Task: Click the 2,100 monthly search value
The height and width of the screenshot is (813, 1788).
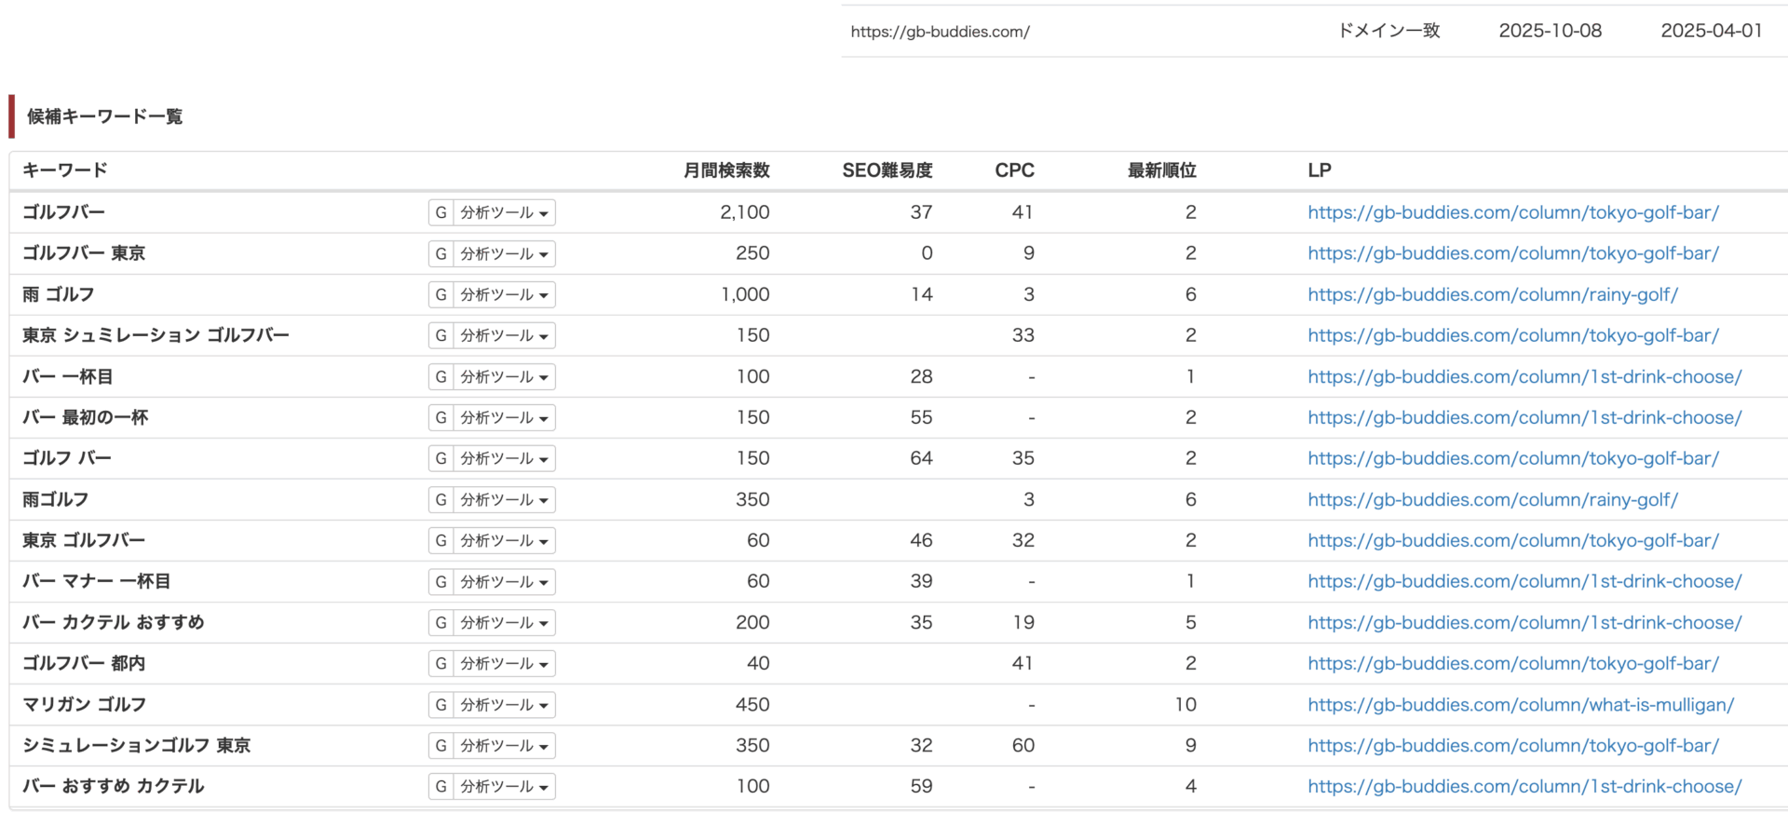Action: coord(745,212)
